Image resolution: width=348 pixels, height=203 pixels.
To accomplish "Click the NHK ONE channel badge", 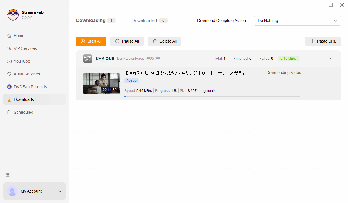I will tap(87, 58).
